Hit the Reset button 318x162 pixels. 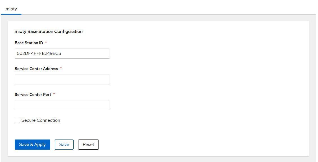(88, 145)
